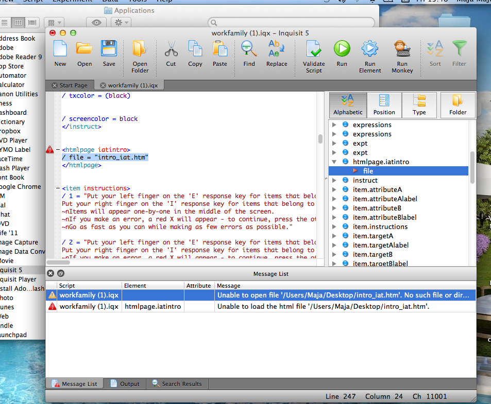Select item.targetAlabel in element tree
This screenshot has height=404, width=491.
[x=380, y=245]
